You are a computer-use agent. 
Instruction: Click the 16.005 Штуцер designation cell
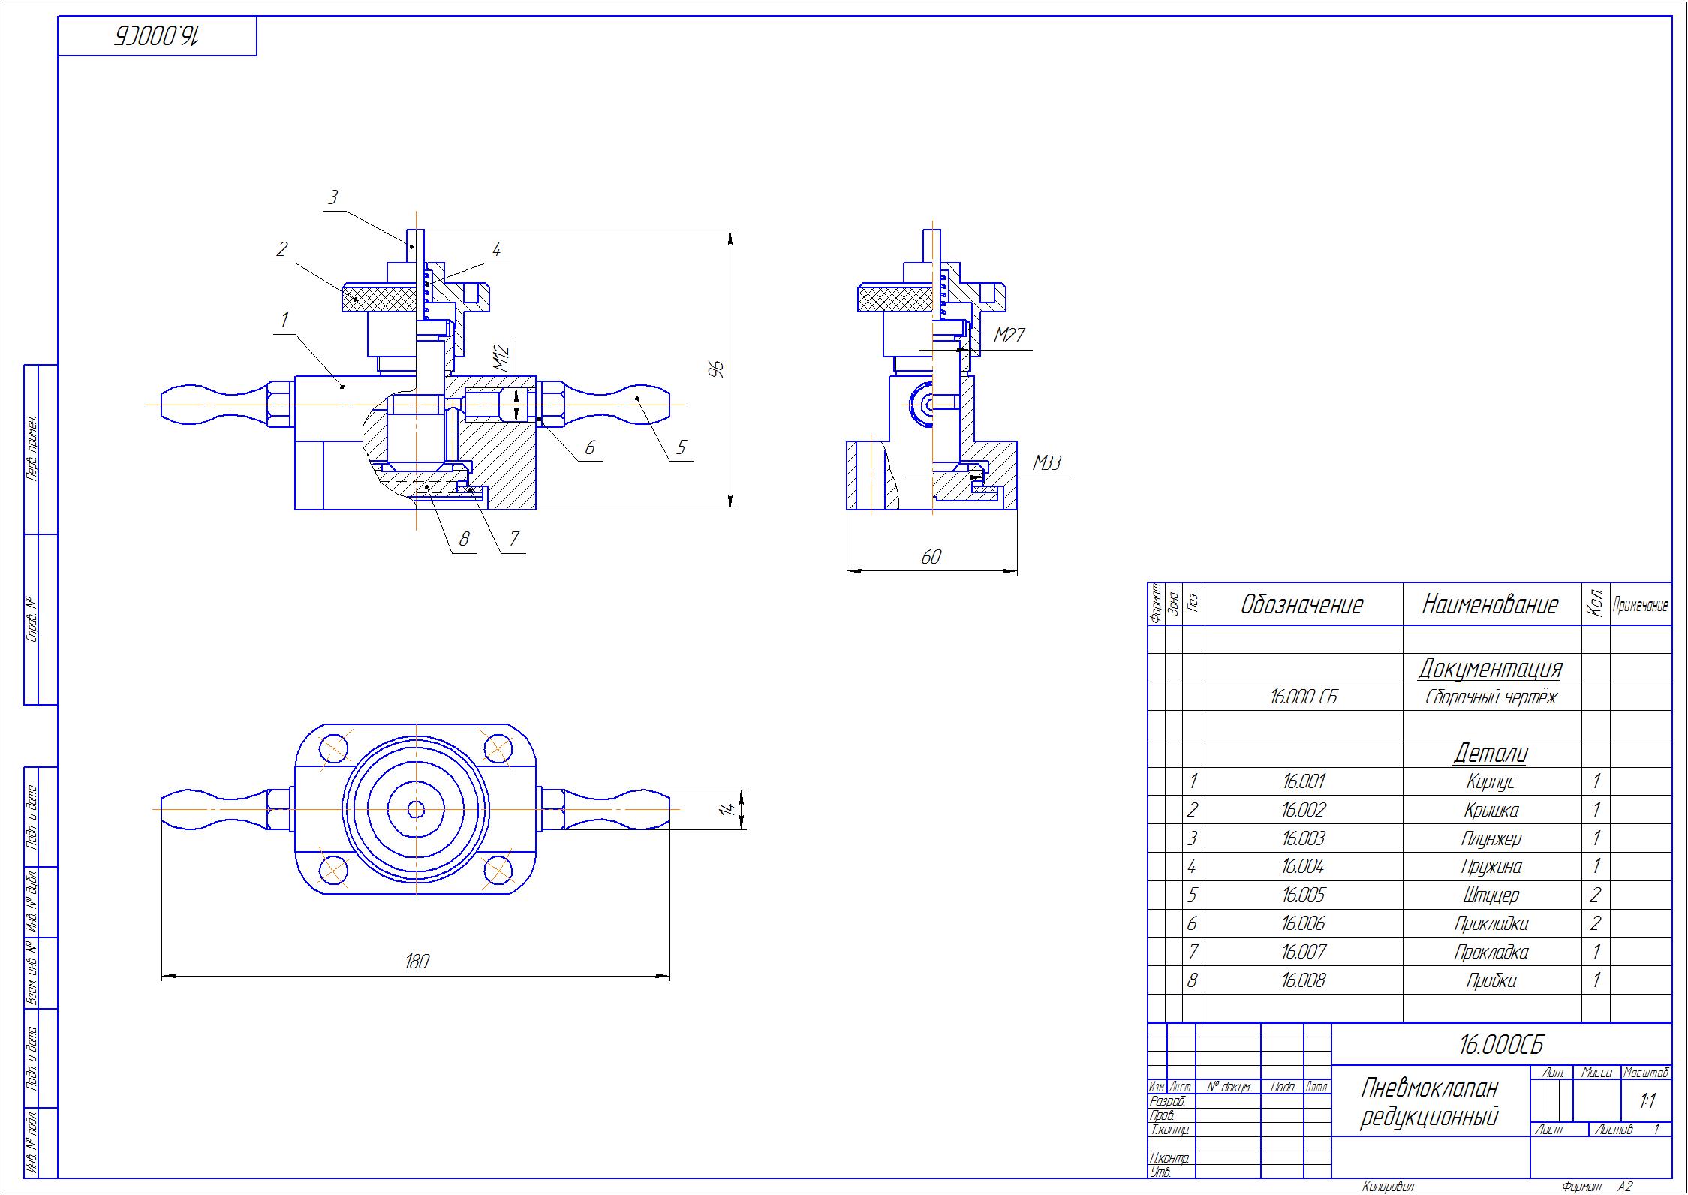1304,895
